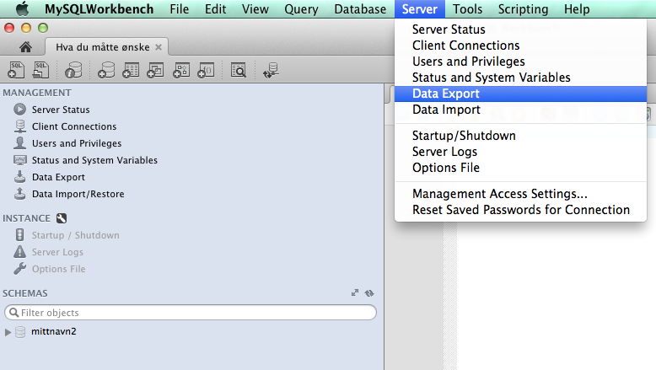Screen dimensions: 656x370
Task: Select Data Export in Server menu
Action: click(x=520, y=94)
